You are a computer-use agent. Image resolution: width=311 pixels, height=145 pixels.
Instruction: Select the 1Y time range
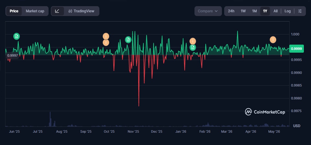[x=265, y=11]
